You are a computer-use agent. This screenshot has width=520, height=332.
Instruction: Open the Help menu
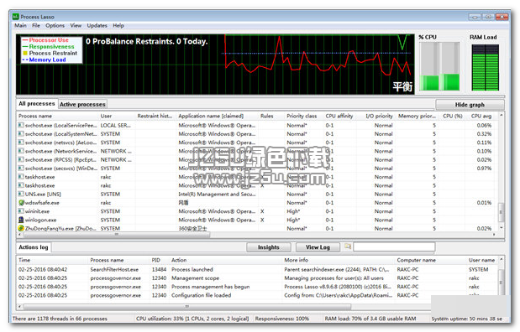coord(118,25)
